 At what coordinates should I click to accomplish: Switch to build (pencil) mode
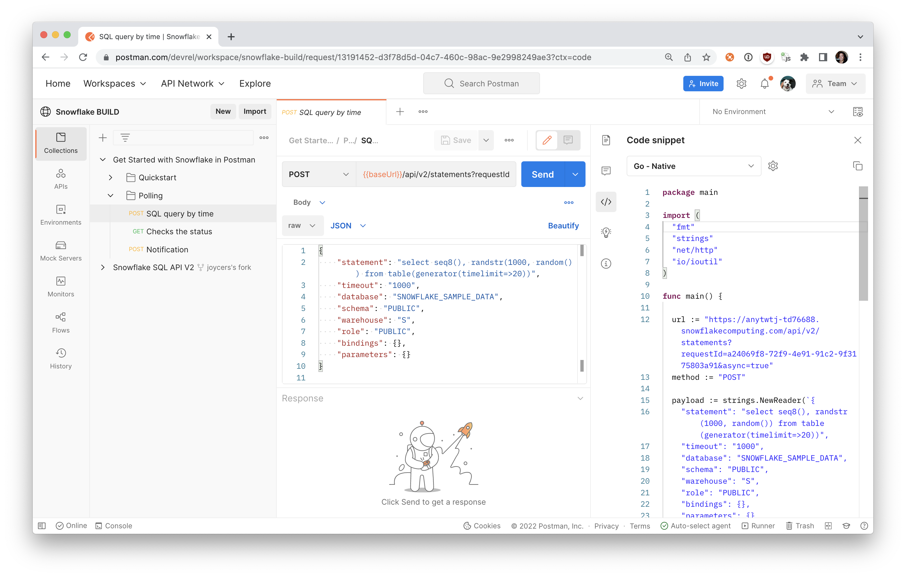click(547, 140)
